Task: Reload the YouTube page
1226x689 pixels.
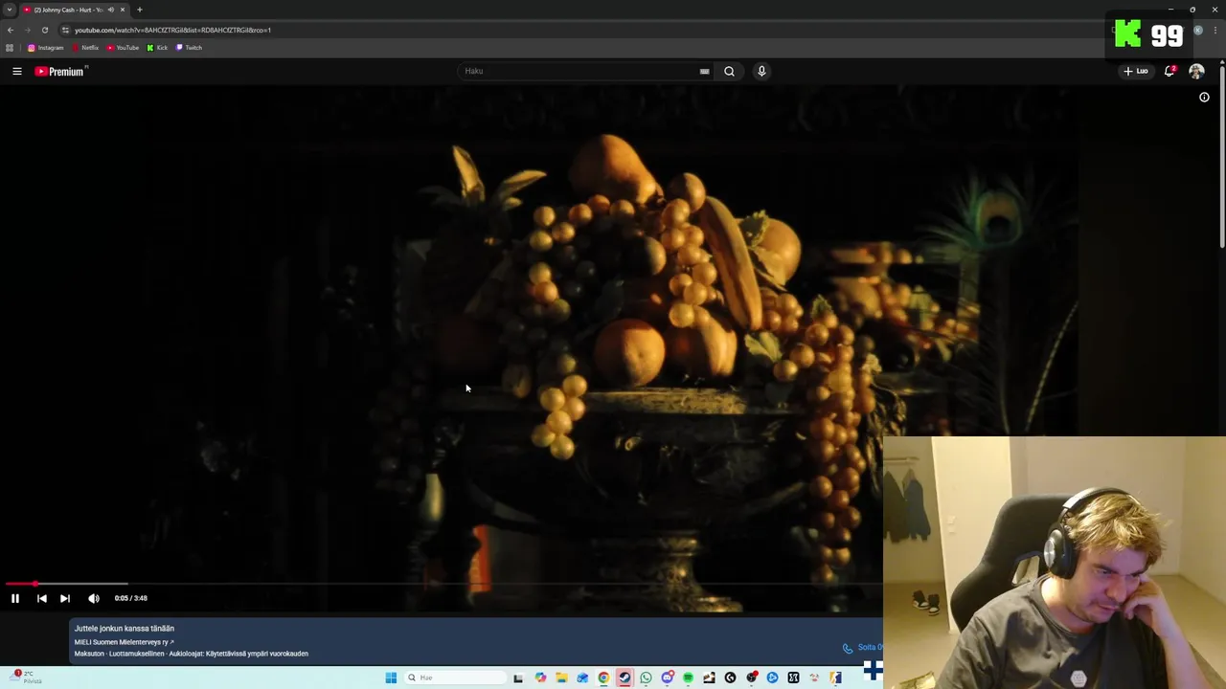Action: [x=44, y=30]
